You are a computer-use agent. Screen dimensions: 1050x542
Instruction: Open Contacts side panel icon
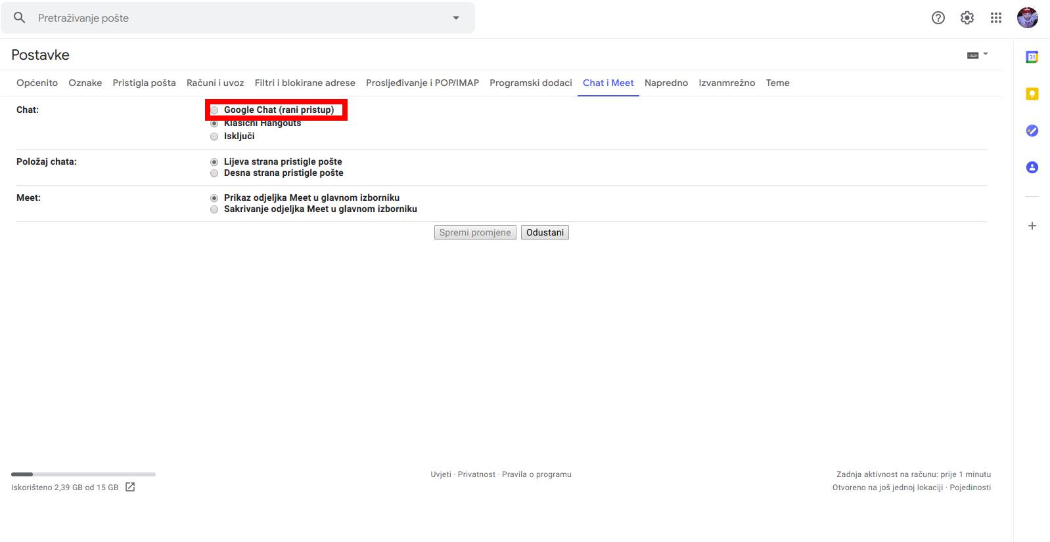click(x=1032, y=167)
